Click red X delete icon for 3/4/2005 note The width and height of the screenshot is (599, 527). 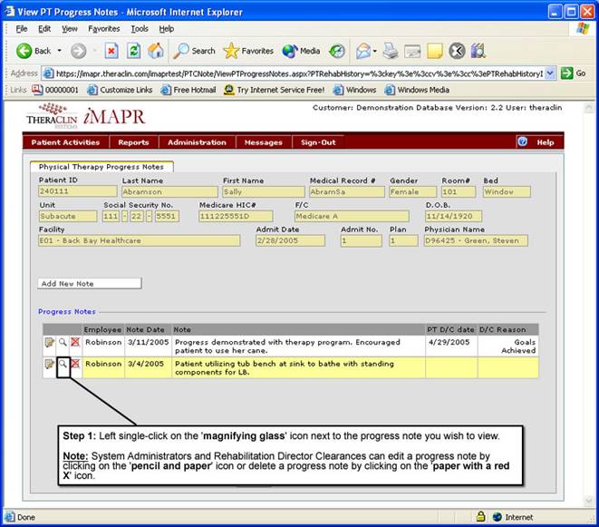tap(75, 365)
